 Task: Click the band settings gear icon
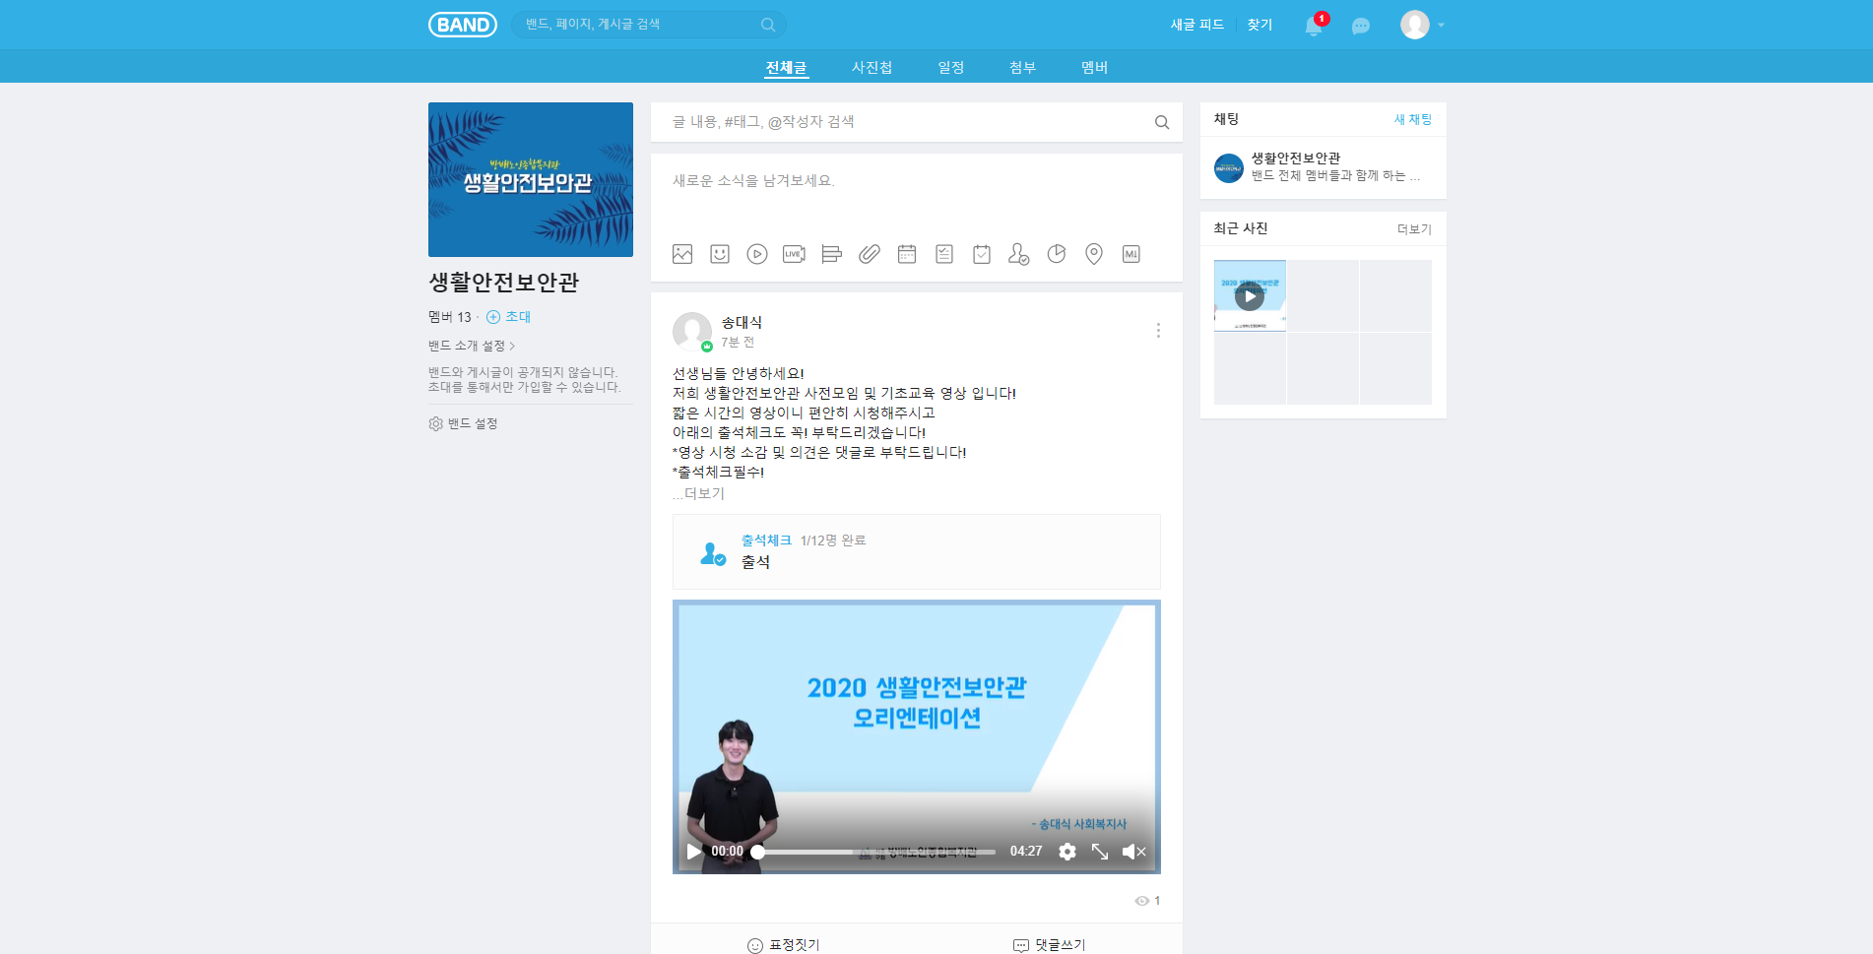(x=436, y=423)
